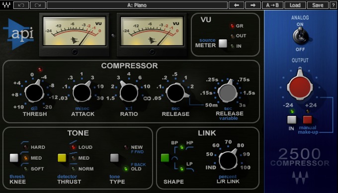Select the OLD feedback type LED
Screen dimensions: 338x193
pos(126,169)
